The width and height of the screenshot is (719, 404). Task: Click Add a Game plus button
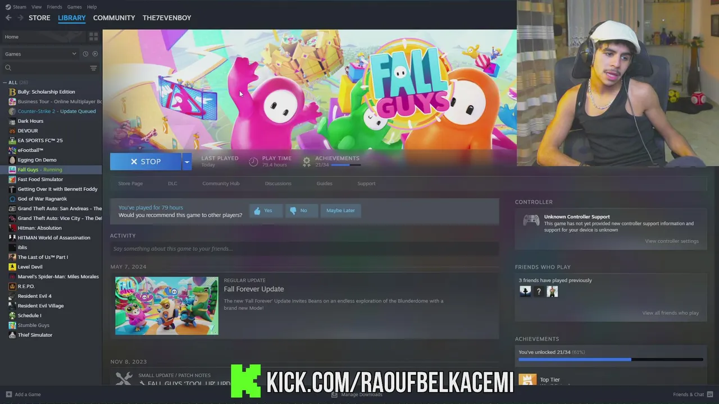pyautogui.click(x=8, y=394)
